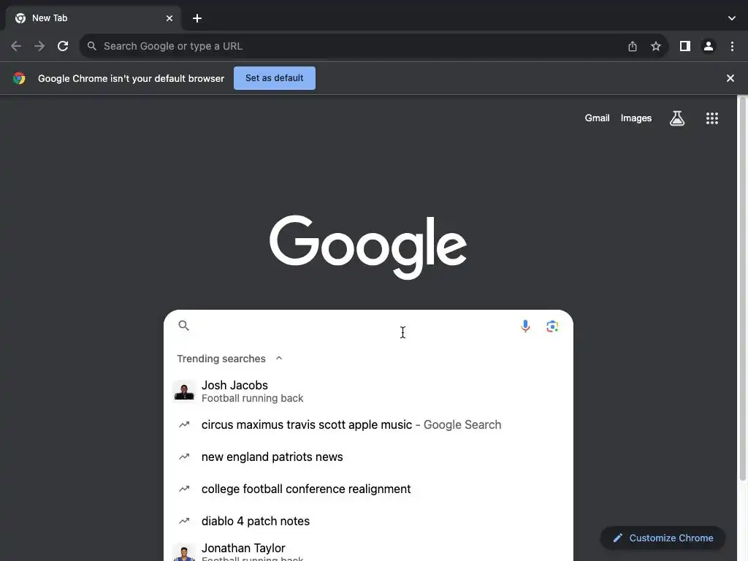Click inside the Google search field
Screen dimensions: 748x561
[353, 326]
